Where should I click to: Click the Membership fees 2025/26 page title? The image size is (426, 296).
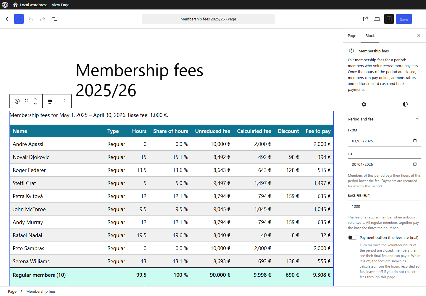140,80
